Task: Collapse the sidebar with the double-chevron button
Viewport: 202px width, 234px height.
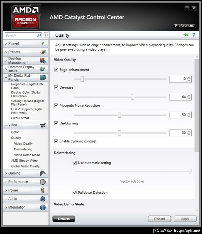Action: [46, 35]
